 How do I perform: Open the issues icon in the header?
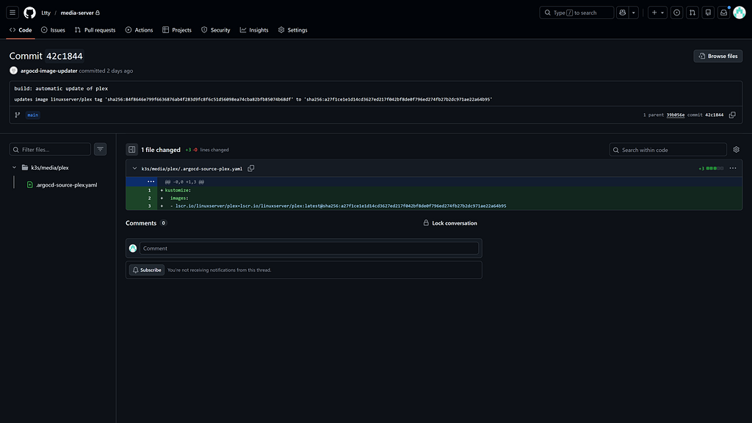click(x=676, y=12)
